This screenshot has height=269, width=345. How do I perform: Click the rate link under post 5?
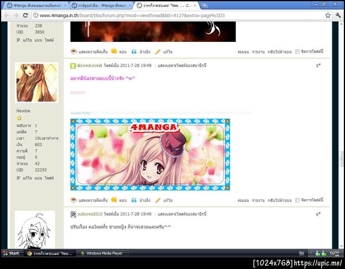pyautogui.click(x=243, y=200)
